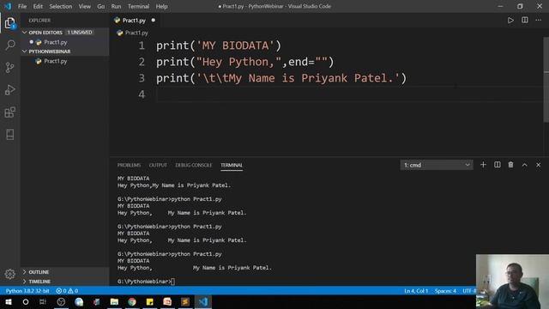549x309 pixels.
Task: Open OBS Studio from taskbar
Action: (x=61, y=301)
